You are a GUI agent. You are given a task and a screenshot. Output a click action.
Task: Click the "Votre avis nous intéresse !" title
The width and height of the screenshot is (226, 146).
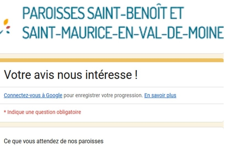[71, 75]
